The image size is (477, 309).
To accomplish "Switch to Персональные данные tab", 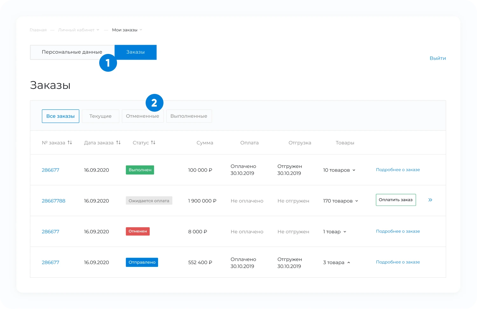I will [x=72, y=52].
